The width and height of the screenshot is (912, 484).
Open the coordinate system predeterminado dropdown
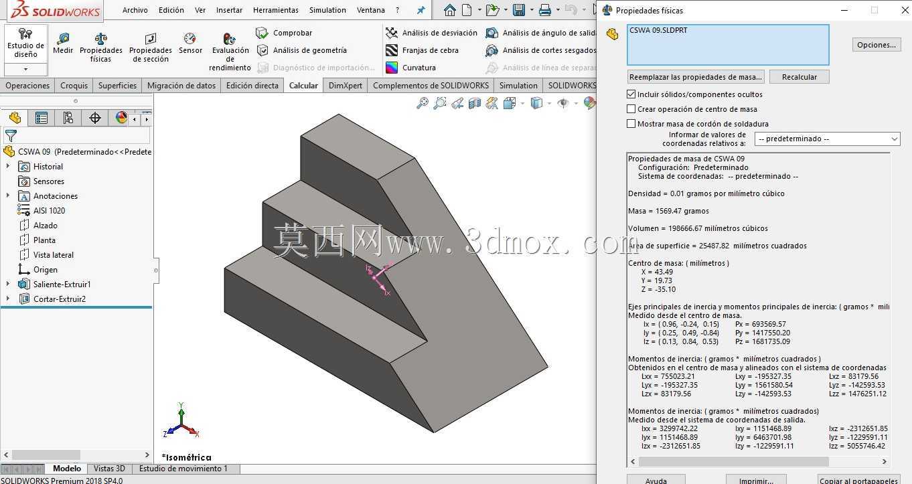click(828, 139)
